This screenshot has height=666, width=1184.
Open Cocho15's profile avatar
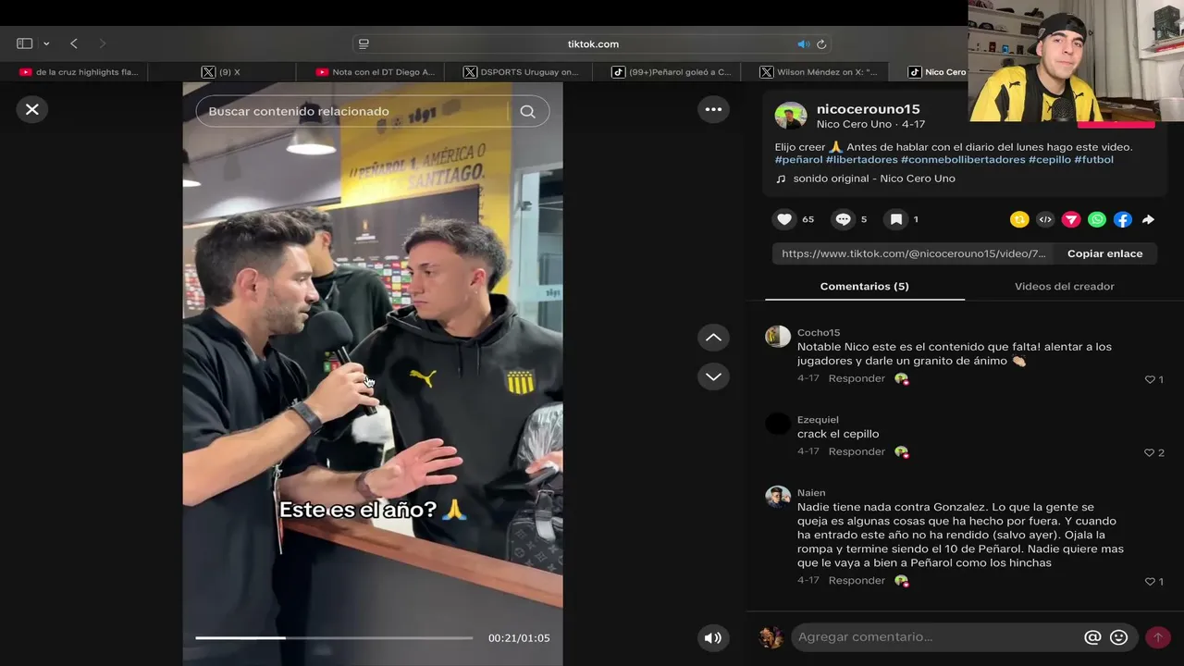778,336
